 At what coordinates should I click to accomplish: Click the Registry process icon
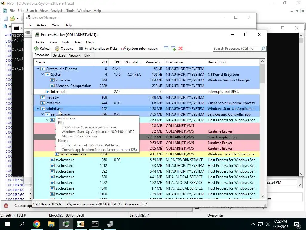point(42,97)
